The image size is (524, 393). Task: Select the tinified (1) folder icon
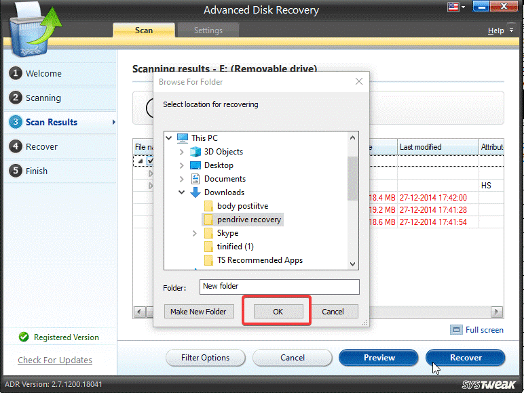pos(208,247)
